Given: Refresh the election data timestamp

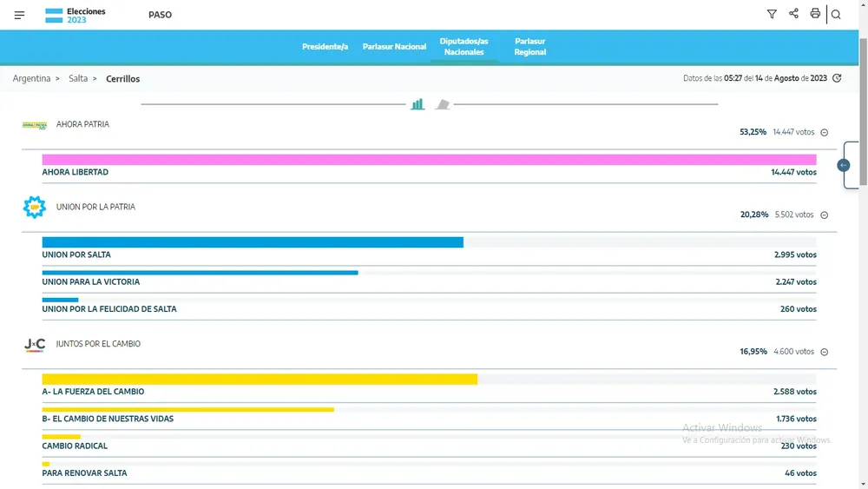Looking at the screenshot, I should [837, 78].
